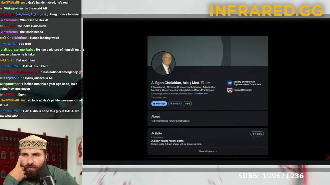Open the profile photo of Egon Cholakian

(x=163, y=63)
